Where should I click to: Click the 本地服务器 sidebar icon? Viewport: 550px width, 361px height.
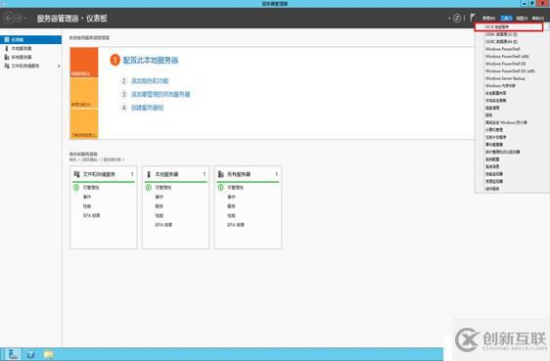coord(7,48)
